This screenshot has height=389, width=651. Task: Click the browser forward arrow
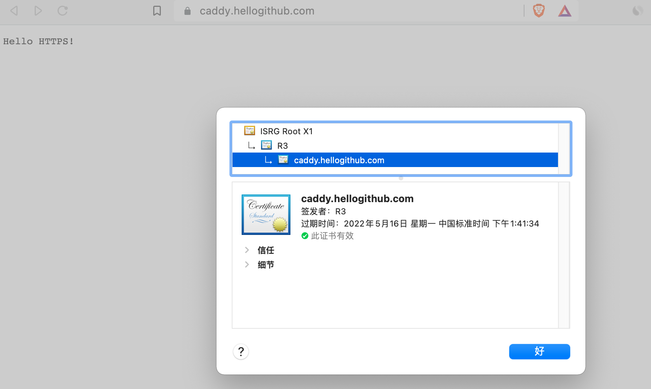[x=38, y=11]
